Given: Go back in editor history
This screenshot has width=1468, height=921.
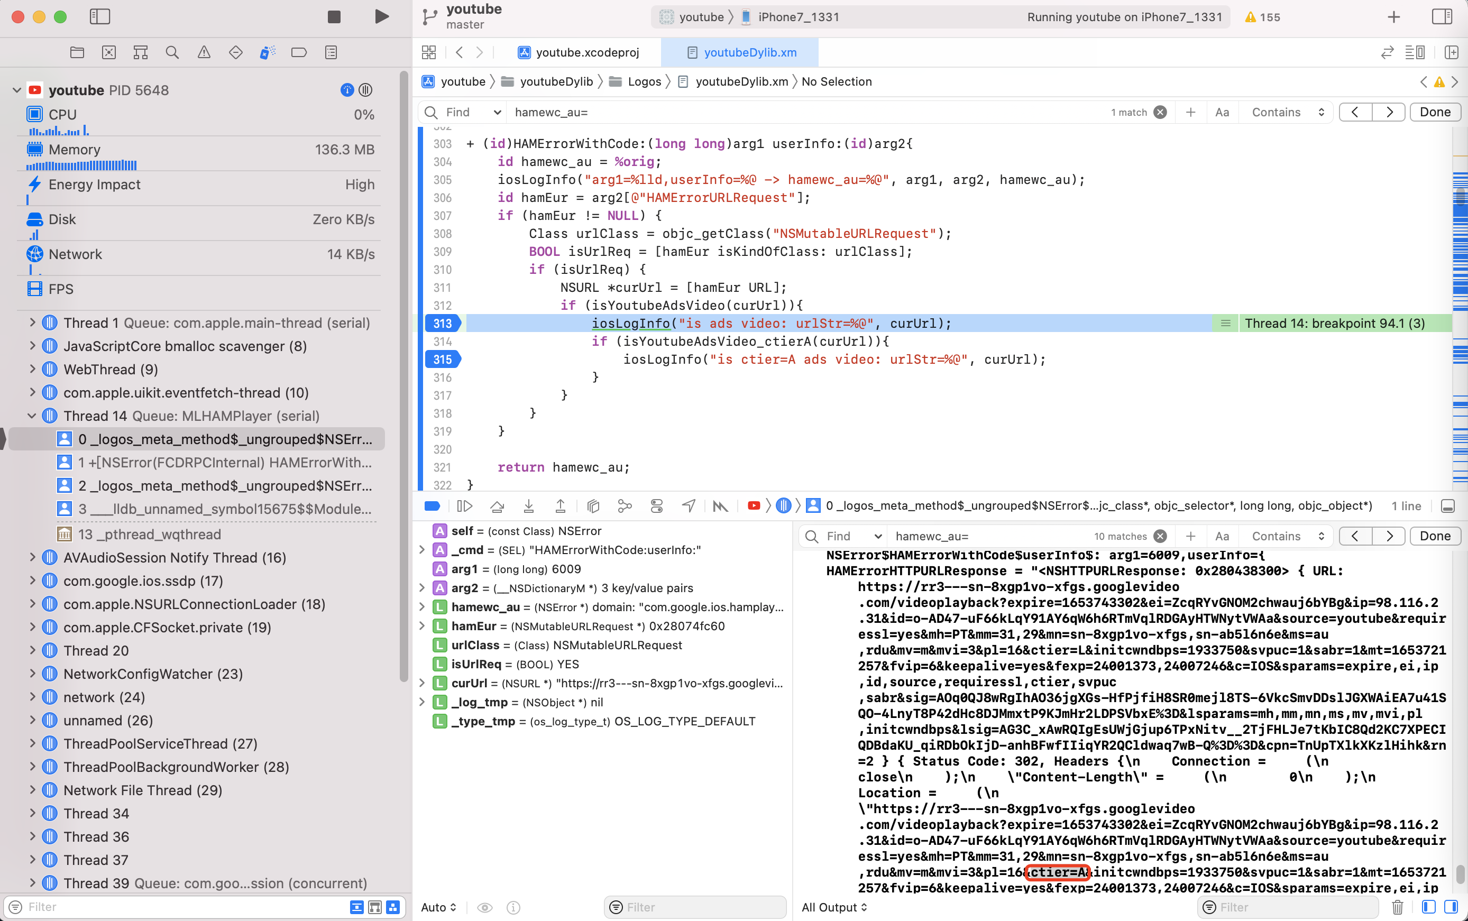Looking at the screenshot, I should 460,52.
